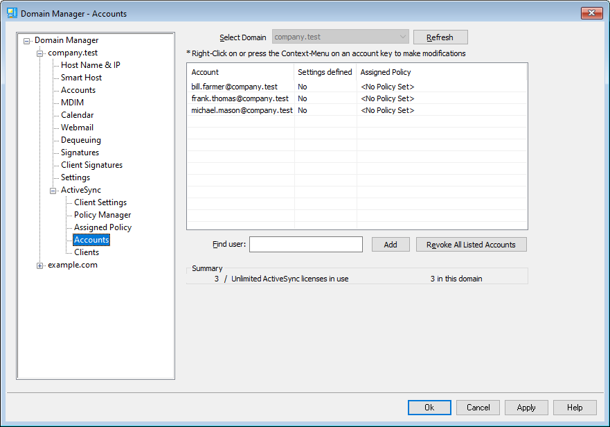Click Revoke All Listed Accounts
The image size is (610, 427).
click(x=471, y=245)
